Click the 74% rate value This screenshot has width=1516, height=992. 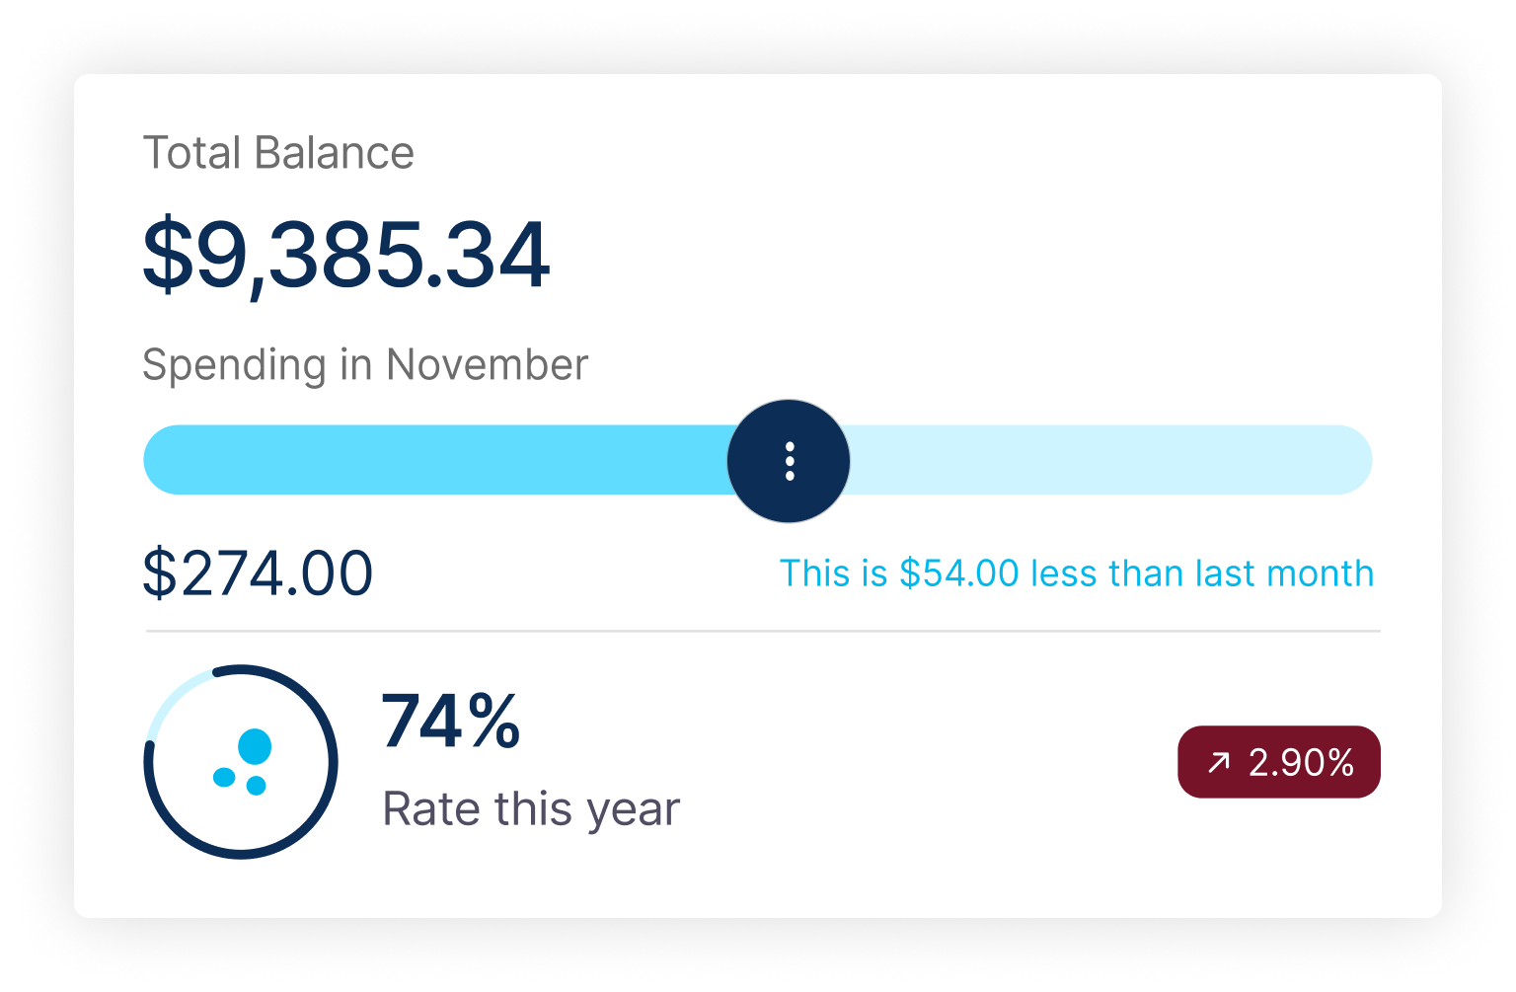coord(451,722)
